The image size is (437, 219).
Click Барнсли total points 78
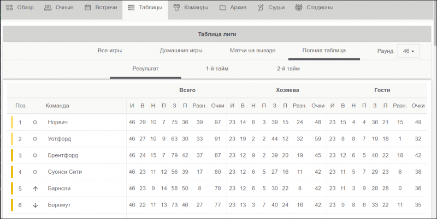(x=217, y=188)
